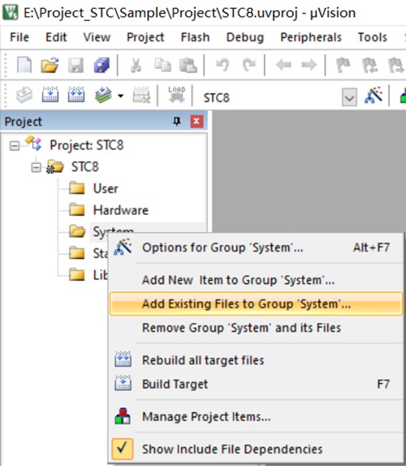This screenshot has width=406, height=466.
Task: Pin the Project panel
Action: [177, 121]
